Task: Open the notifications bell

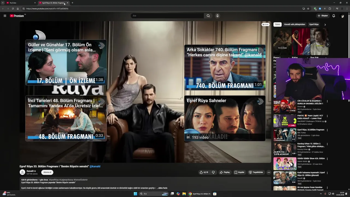Action: 334,16
